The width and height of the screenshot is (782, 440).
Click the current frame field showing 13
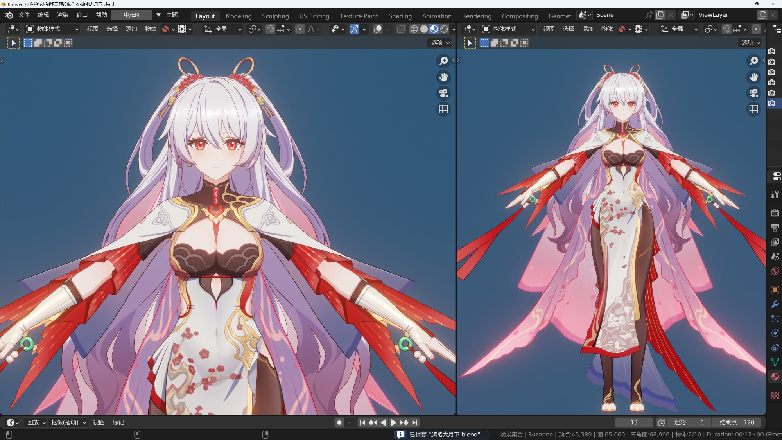click(633, 422)
